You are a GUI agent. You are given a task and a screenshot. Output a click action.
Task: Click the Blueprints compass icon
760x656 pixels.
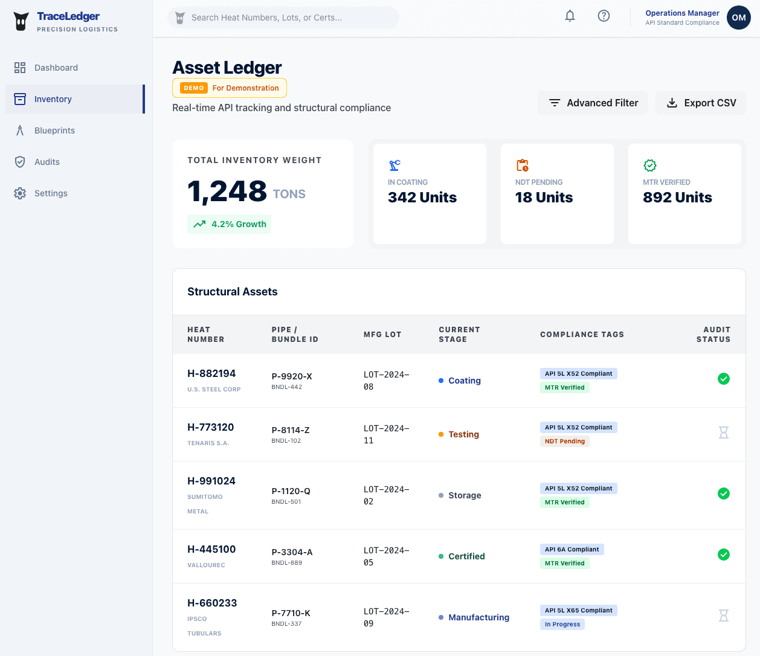[20, 130]
